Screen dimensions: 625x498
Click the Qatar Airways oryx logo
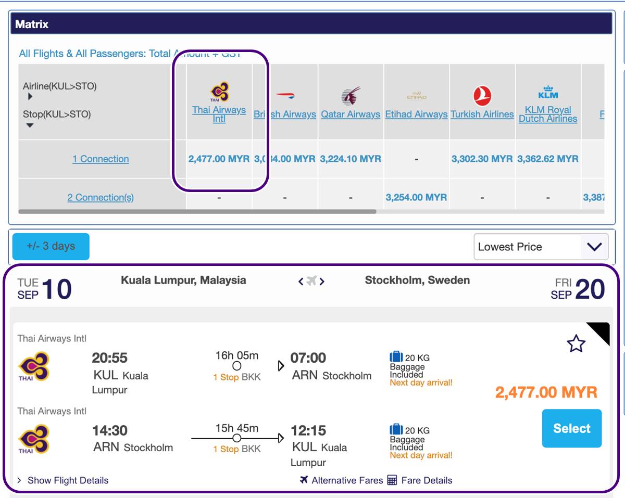pos(351,96)
